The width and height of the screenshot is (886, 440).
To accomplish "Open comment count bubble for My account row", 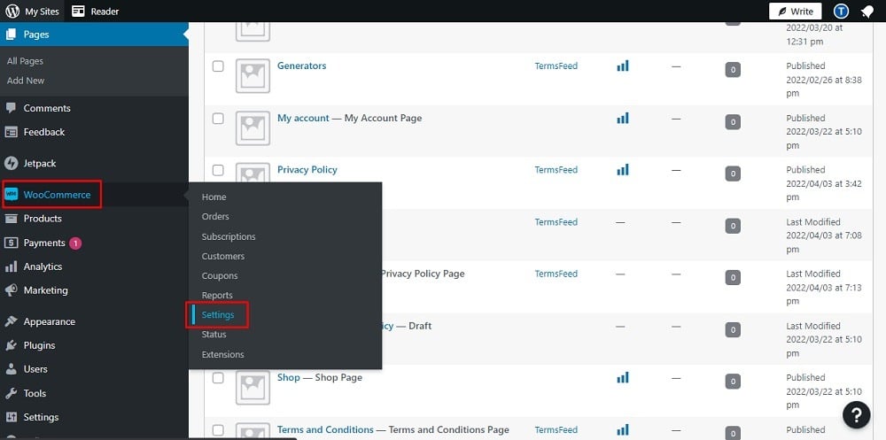I will (733, 122).
